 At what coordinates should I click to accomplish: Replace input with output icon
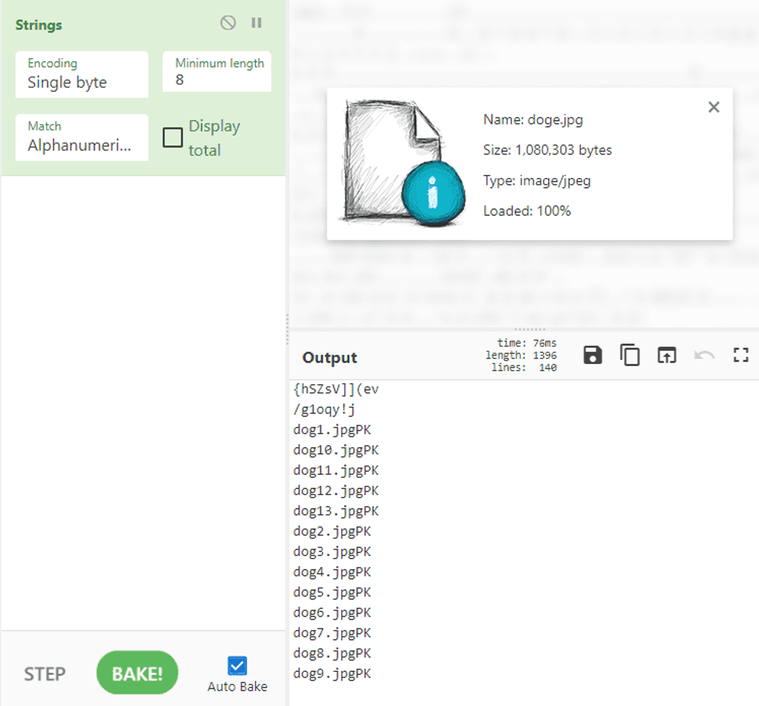point(667,355)
